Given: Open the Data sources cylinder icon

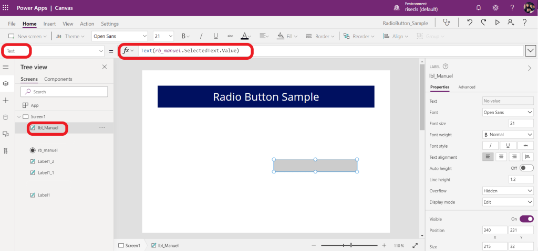Looking at the screenshot, I should (x=6, y=117).
